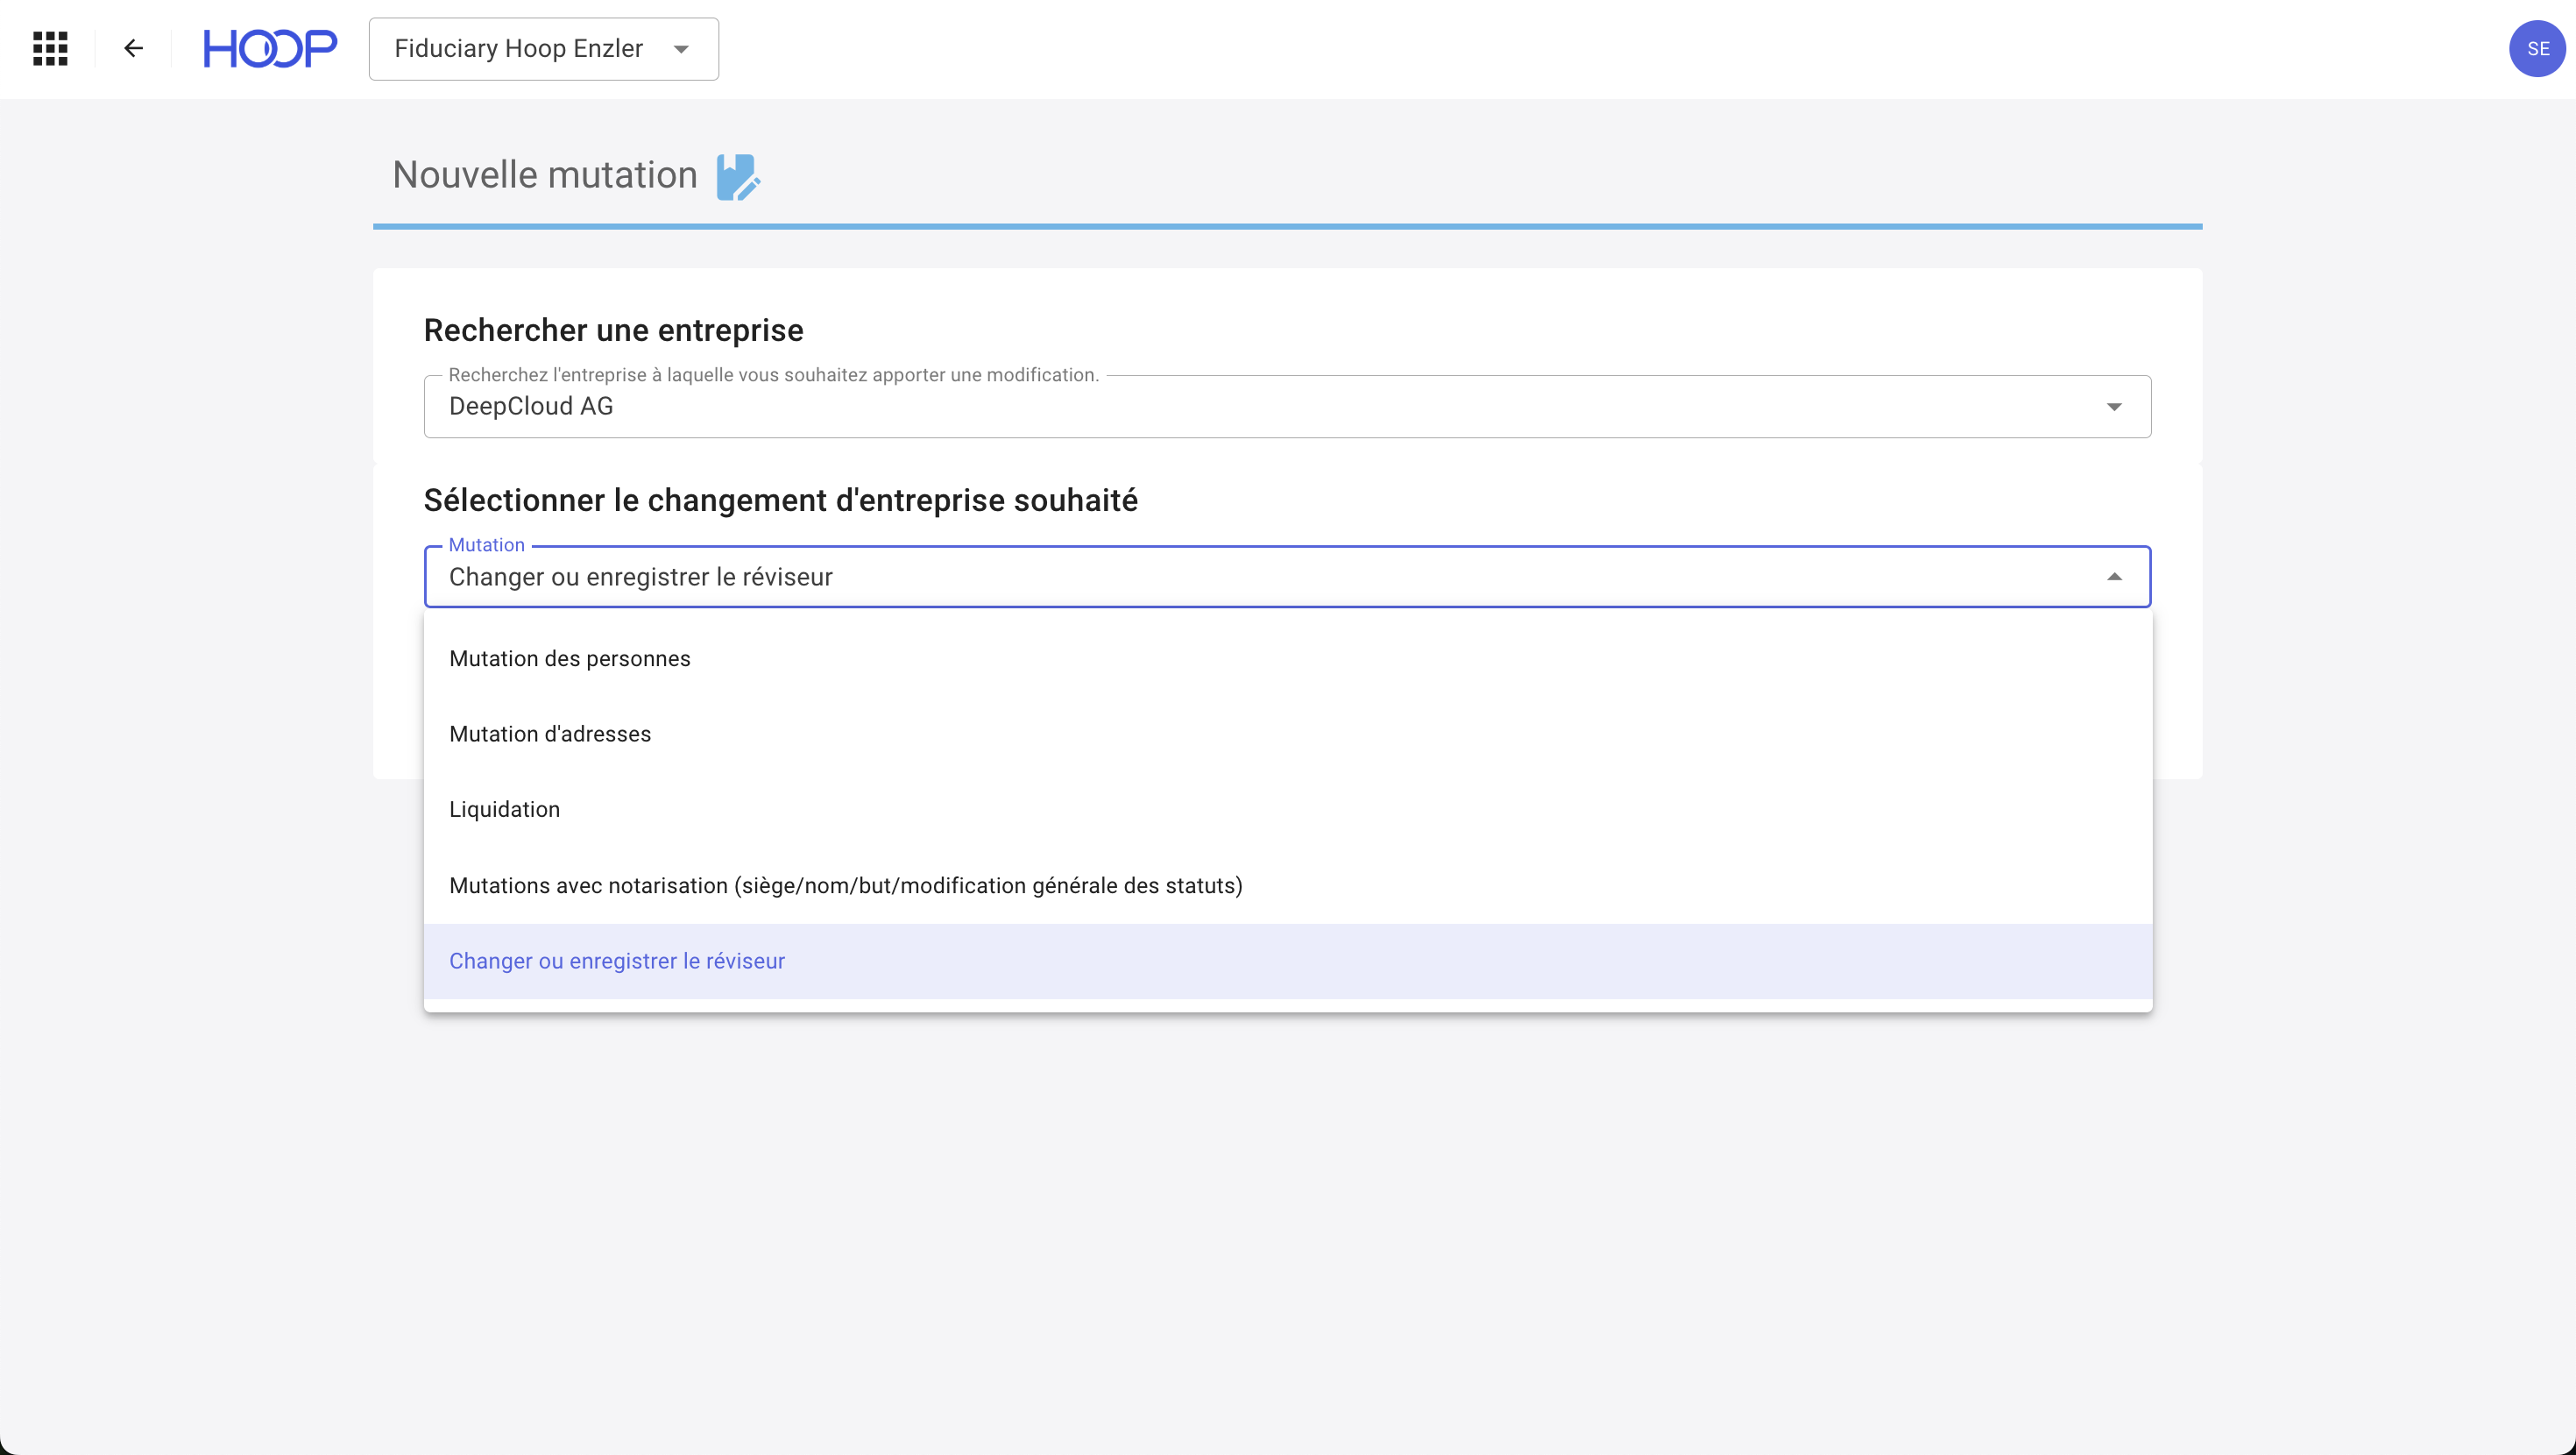Click the Mutation field's selected value text
Viewport: 2576px width, 1455px height.
point(640,577)
